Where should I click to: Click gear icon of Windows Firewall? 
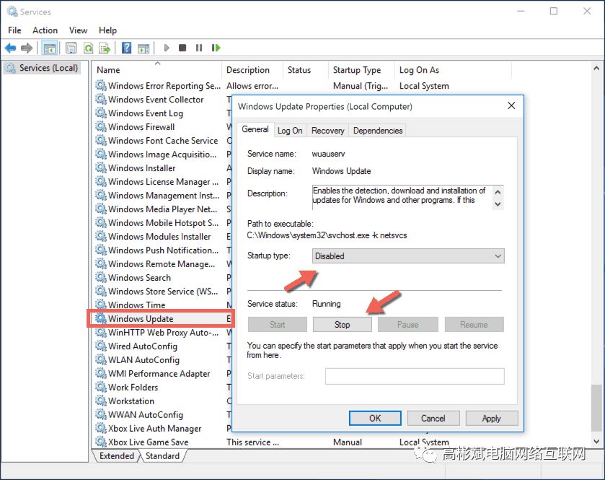click(101, 126)
